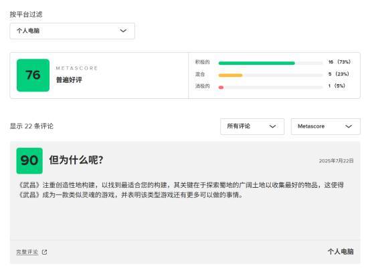This screenshot has width=368, height=270.
Task: Open the Metascore sort dropdown
Action: coord(326,126)
